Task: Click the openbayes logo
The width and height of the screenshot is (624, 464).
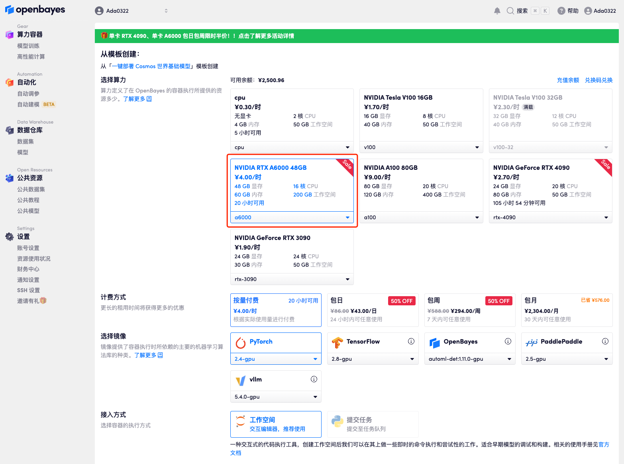Action: [35, 10]
